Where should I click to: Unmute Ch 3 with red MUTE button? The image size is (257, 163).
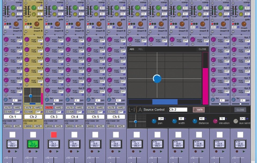pyautogui.click(x=49, y=107)
